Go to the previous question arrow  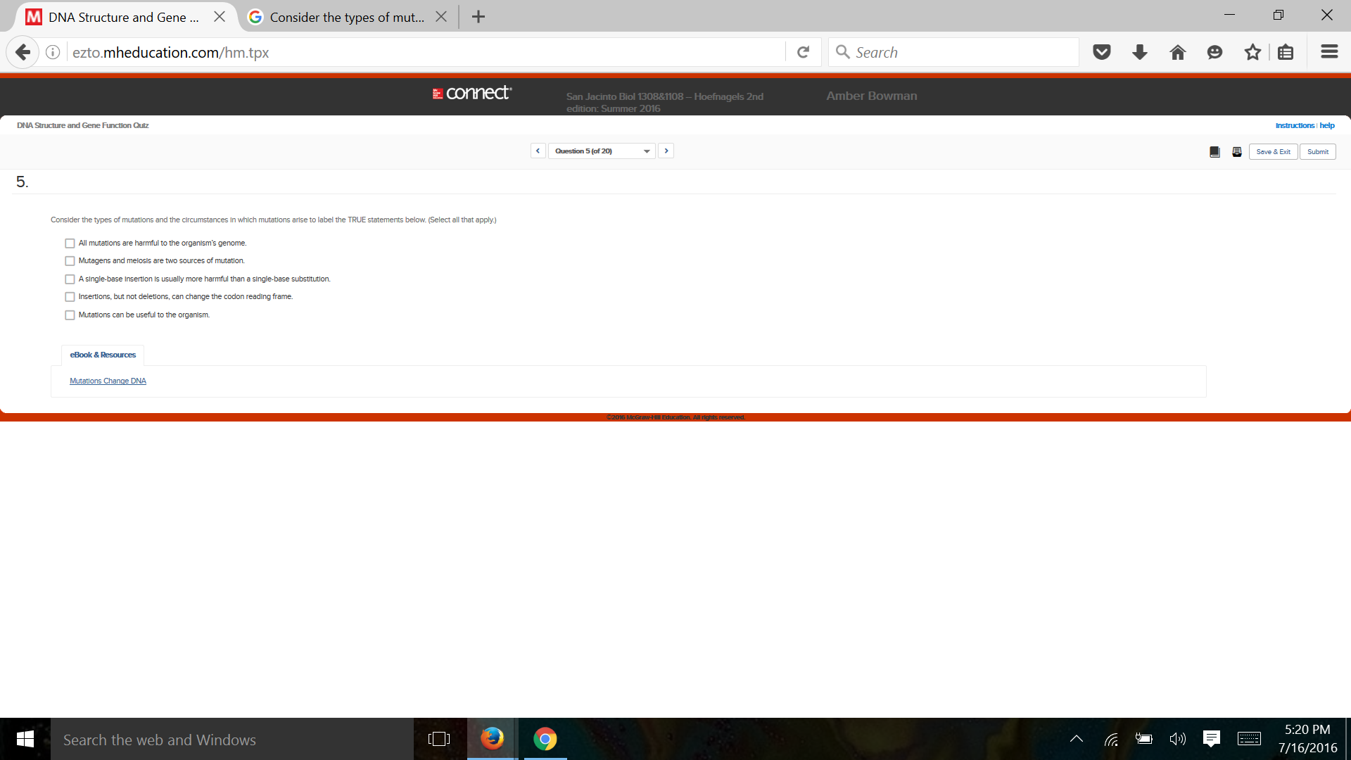tap(538, 151)
